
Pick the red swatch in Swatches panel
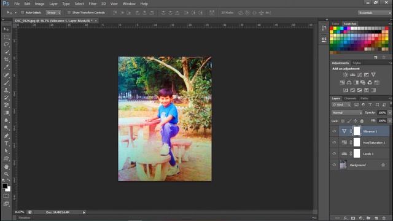[x=332, y=28]
